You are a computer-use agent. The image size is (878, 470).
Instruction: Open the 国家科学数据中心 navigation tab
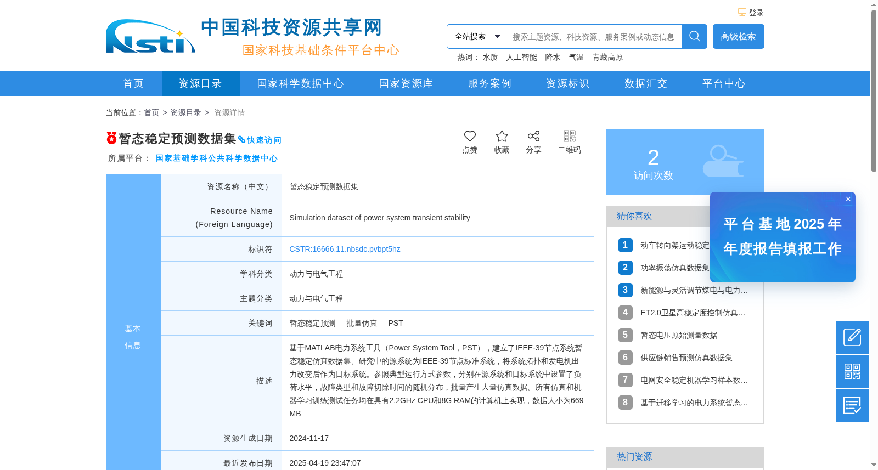(301, 83)
